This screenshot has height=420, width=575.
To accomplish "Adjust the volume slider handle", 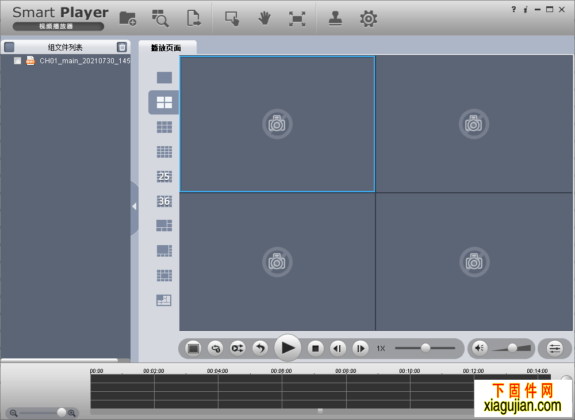I will [512, 348].
